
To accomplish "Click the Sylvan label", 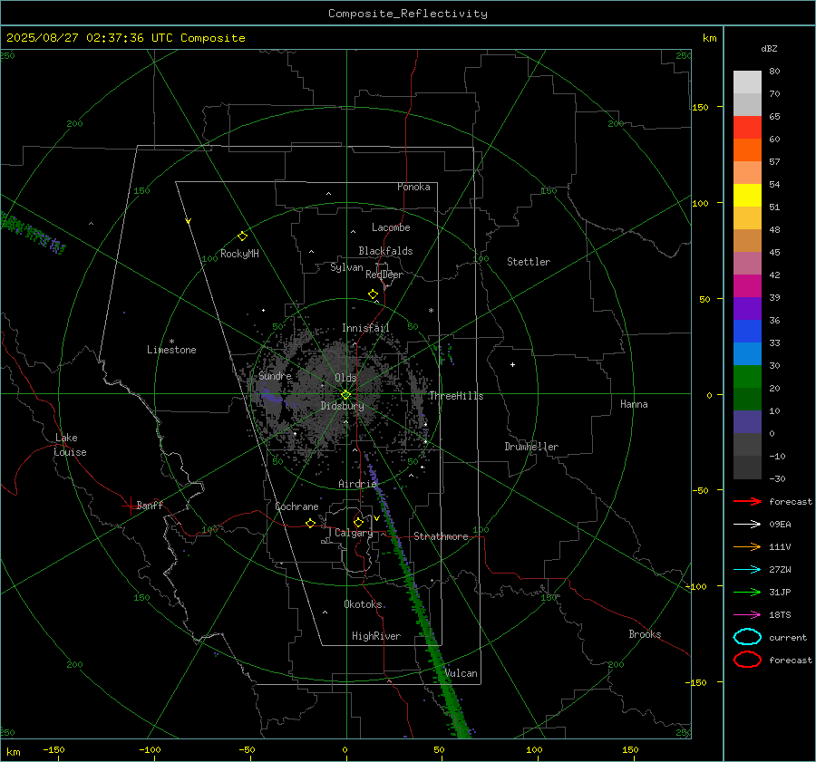I will (346, 267).
